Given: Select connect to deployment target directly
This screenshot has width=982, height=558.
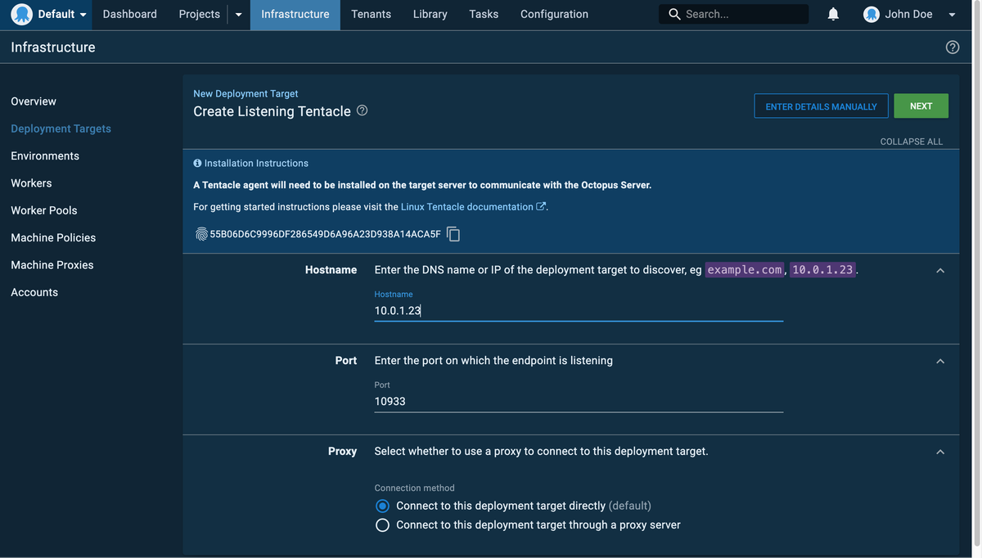Looking at the screenshot, I should [x=381, y=505].
